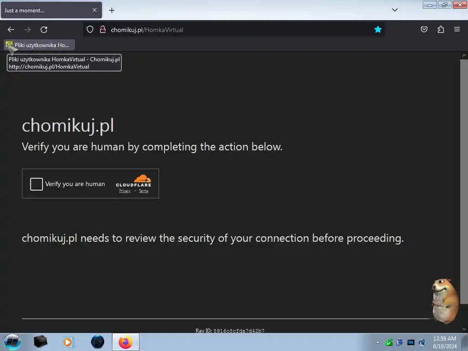This screenshot has height=351, width=468.
Task: Open 'Pliki użytkownika Ho...' bookmark
Action: click(39, 45)
